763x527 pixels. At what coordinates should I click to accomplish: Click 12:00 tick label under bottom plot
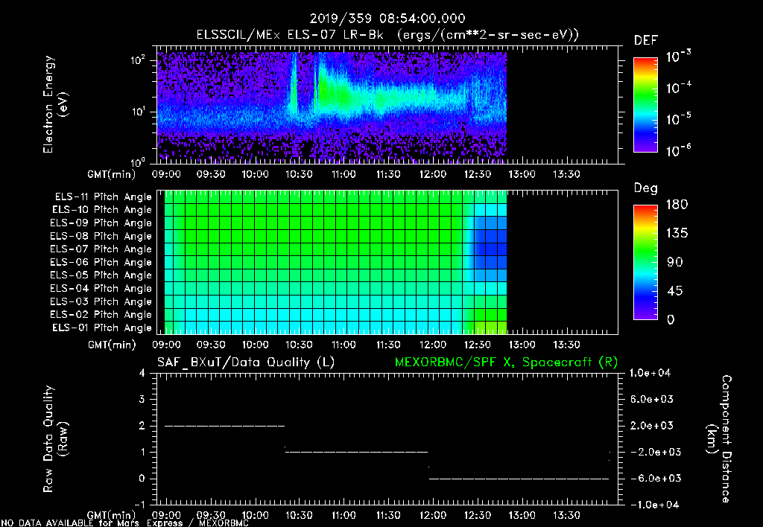click(x=433, y=515)
